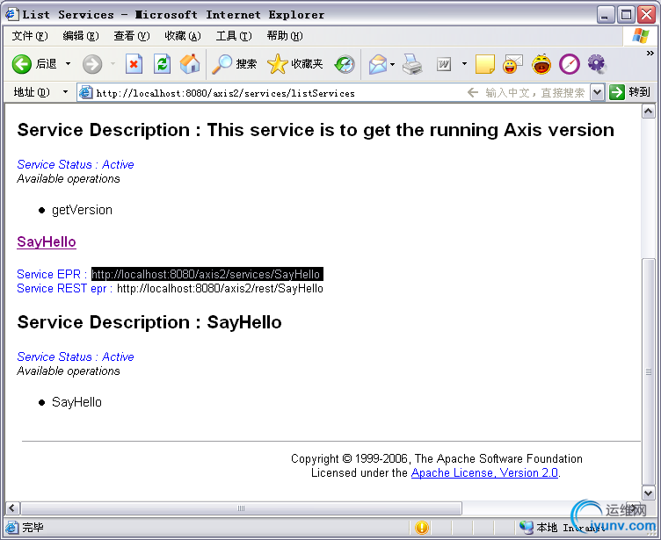Open the Forward button history dropdown arrow

[x=113, y=64]
